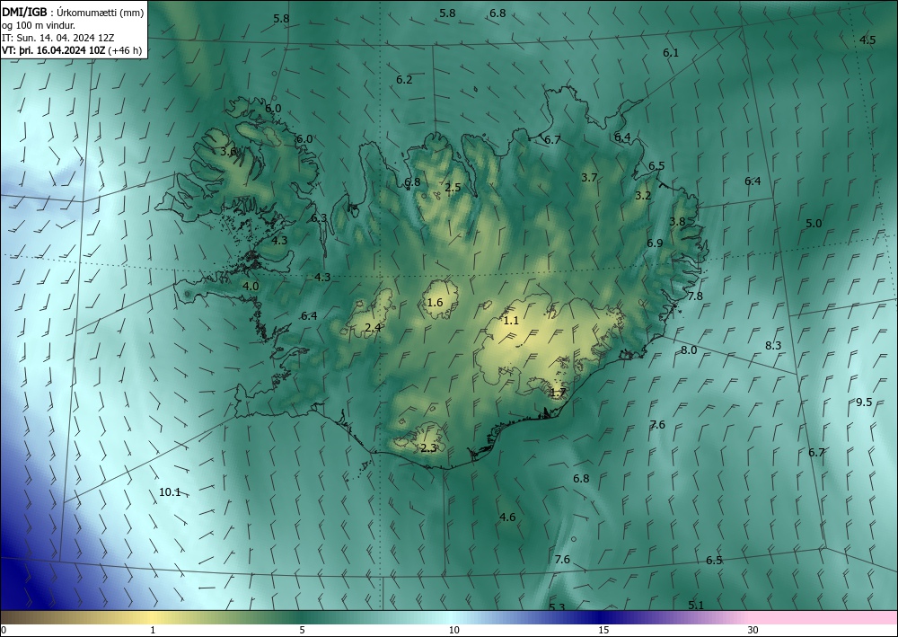Click the 3.6 value in the Westfjords
This screenshot has width=898, height=637.
[228, 152]
